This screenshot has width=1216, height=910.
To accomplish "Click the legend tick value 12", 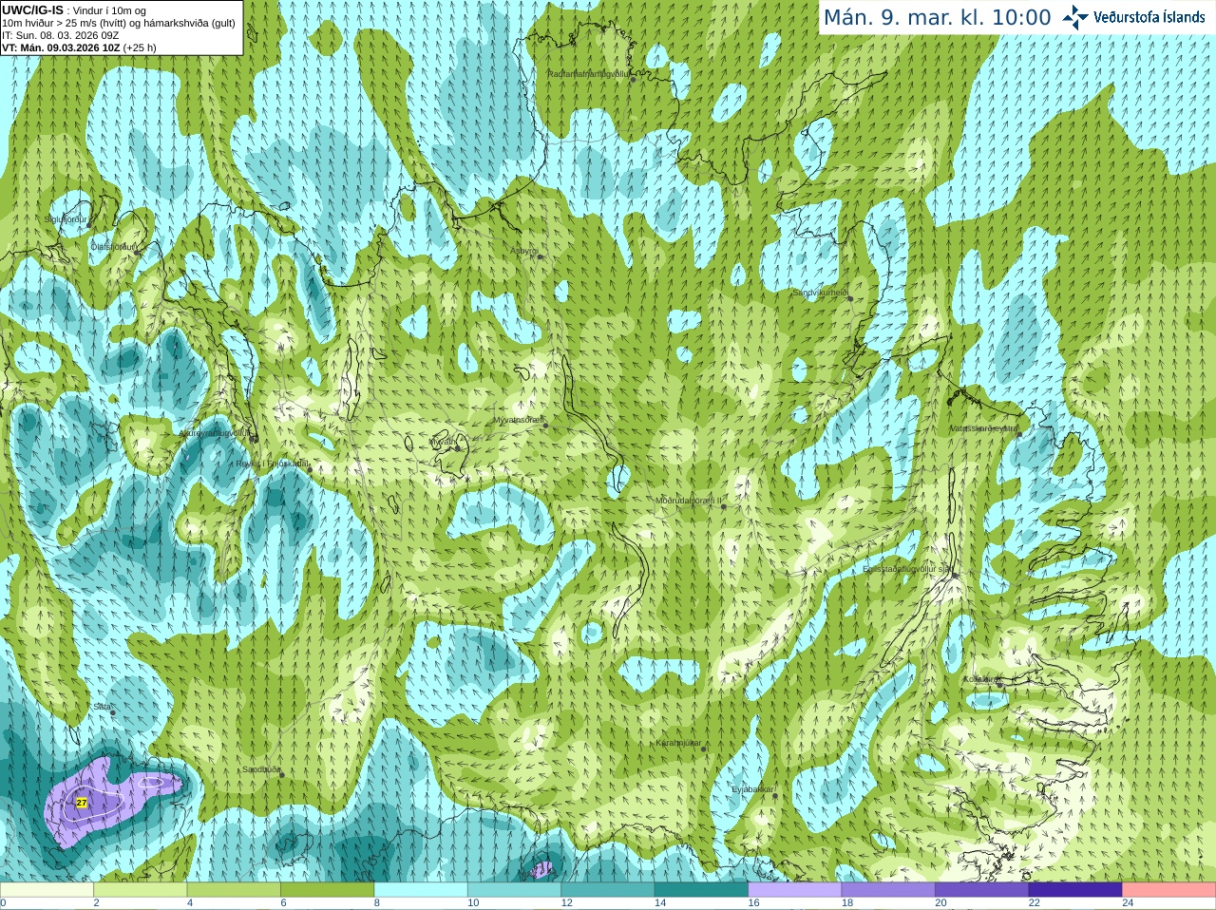I will [567, 903].
